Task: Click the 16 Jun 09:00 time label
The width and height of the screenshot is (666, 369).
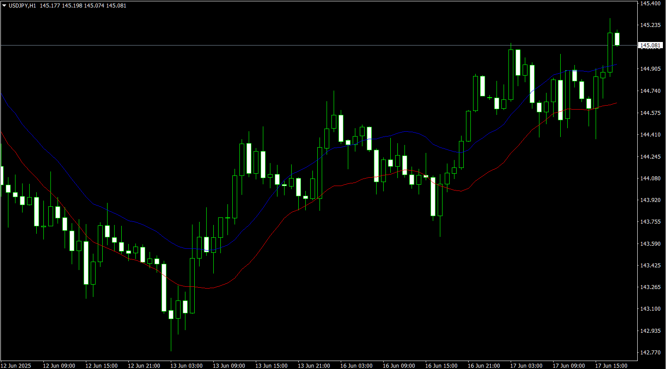Action: click(x=399, y=365)
